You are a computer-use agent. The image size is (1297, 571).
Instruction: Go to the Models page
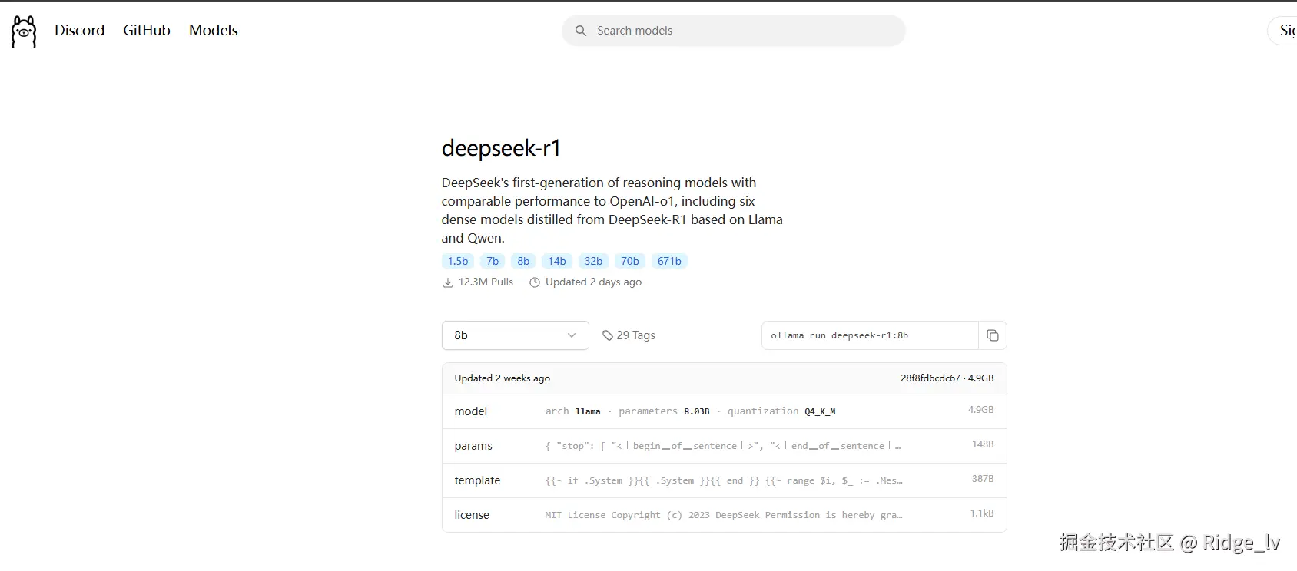(x=214, y=30)
